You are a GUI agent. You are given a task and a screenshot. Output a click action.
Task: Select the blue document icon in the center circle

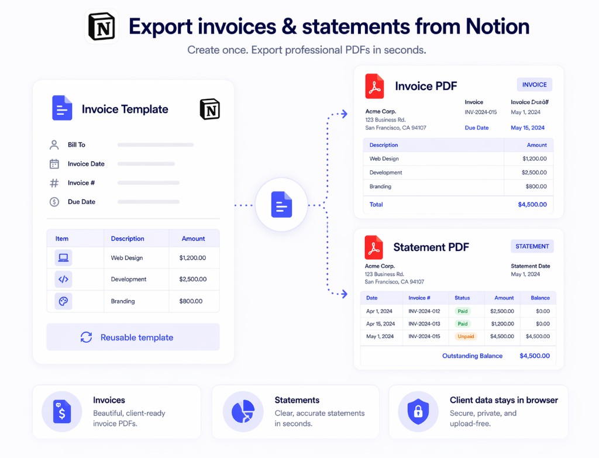pos(281,205)
